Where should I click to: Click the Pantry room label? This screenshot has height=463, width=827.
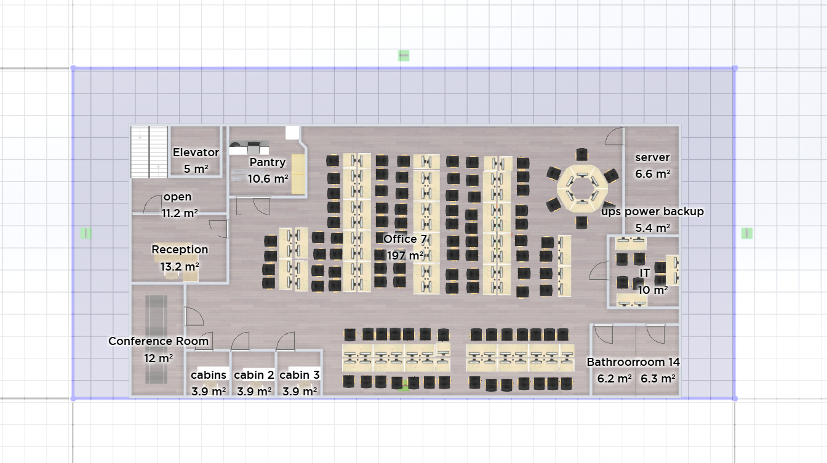click(268, 162)
